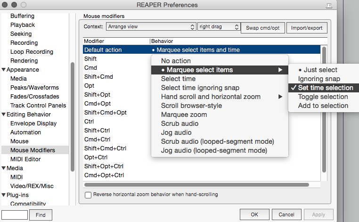Click the OK button

pyautogui.click(x=254, y=214)
